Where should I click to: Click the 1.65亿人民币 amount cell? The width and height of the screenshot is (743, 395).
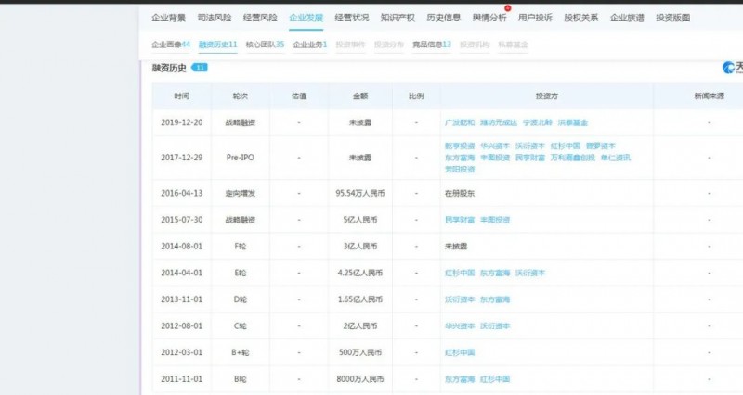click(360, 299)
